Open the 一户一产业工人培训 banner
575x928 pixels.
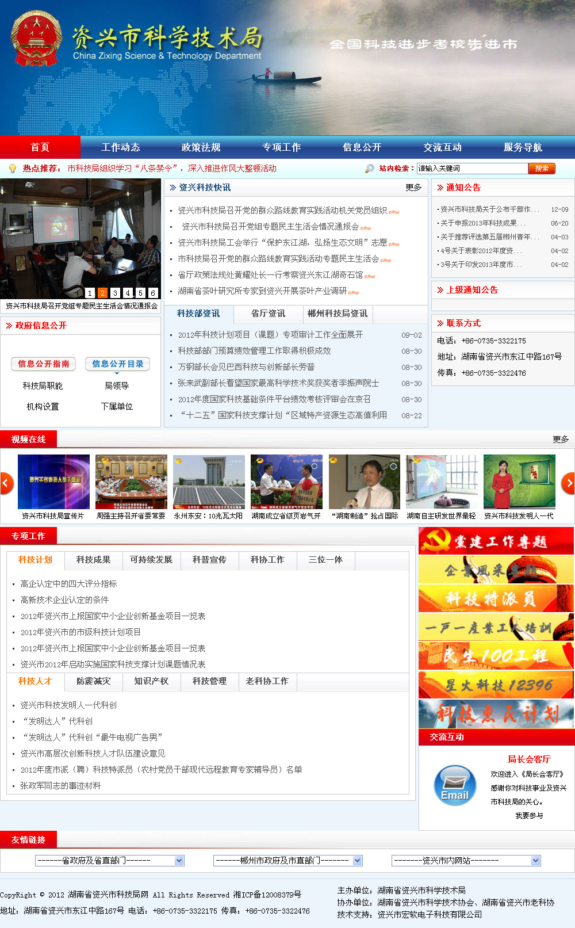(496, 627)
